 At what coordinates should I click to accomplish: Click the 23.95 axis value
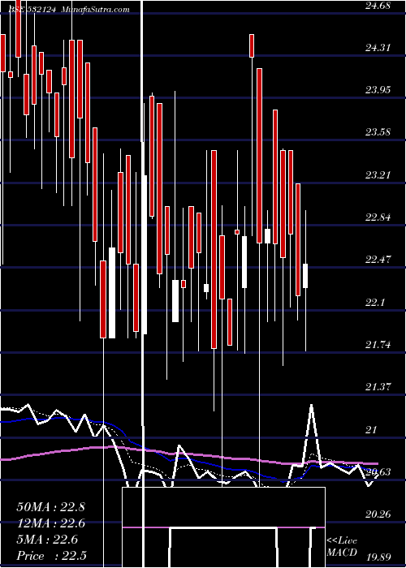[x=378, y=90]
